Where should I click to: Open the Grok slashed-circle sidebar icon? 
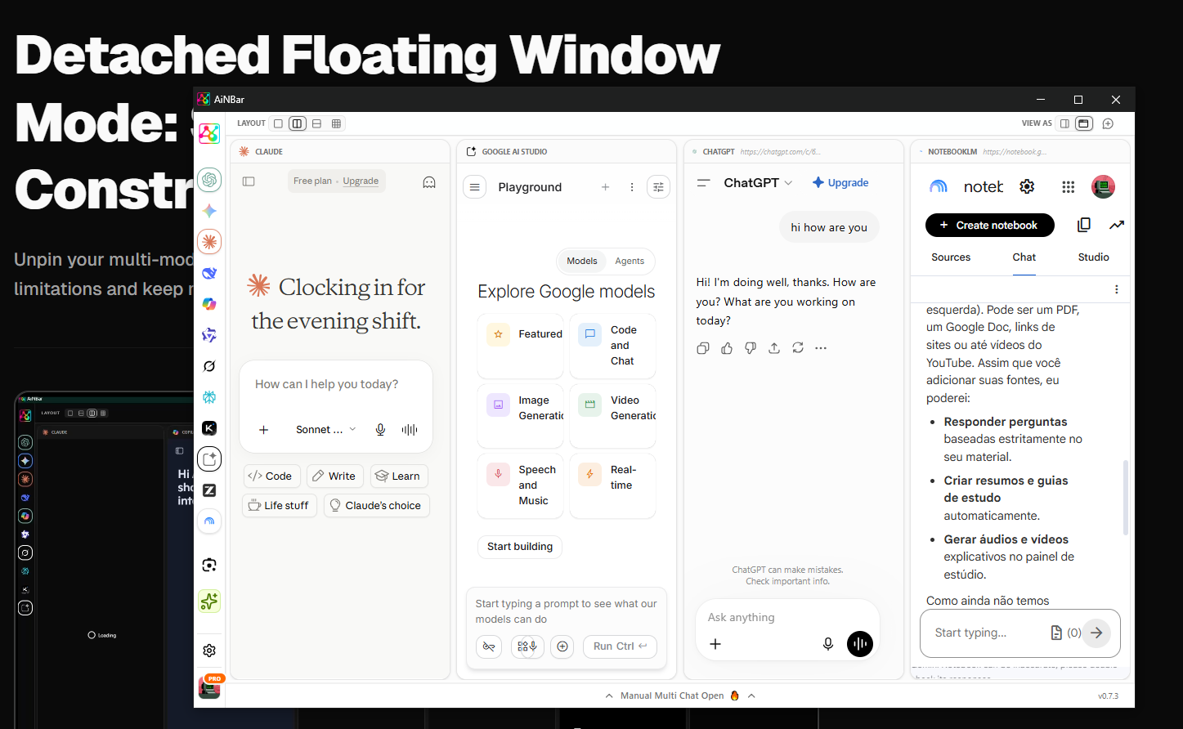209,366
